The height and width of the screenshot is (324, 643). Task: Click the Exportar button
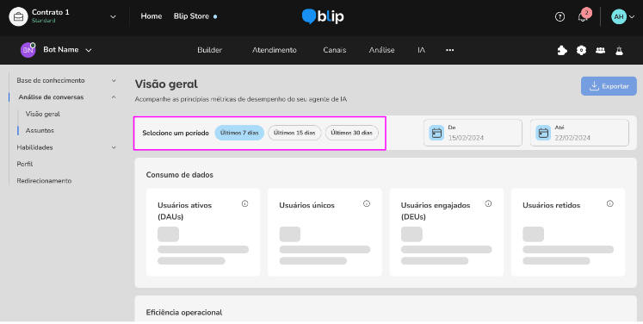pyautogui.click(x=609, y=86)
